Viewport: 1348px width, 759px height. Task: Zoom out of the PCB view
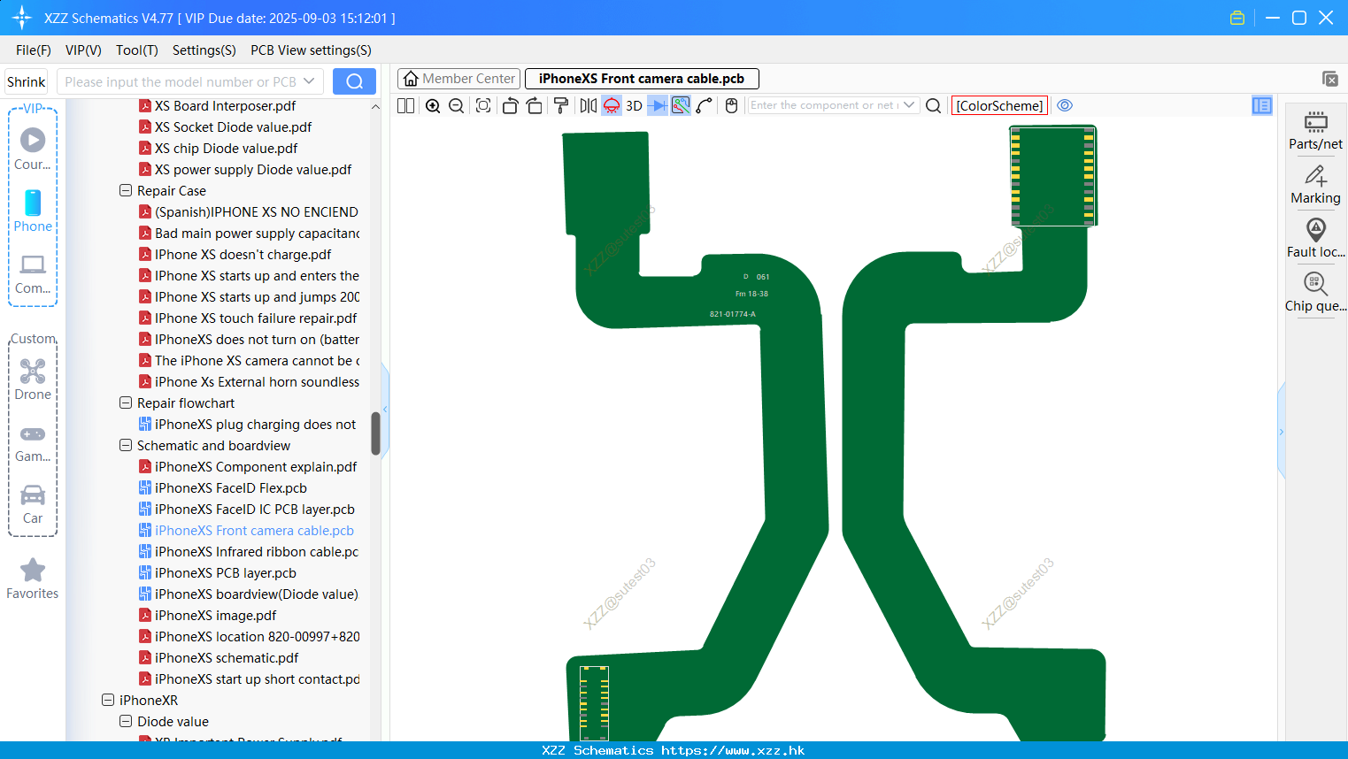pyautogui.click(x=457, y=105)
